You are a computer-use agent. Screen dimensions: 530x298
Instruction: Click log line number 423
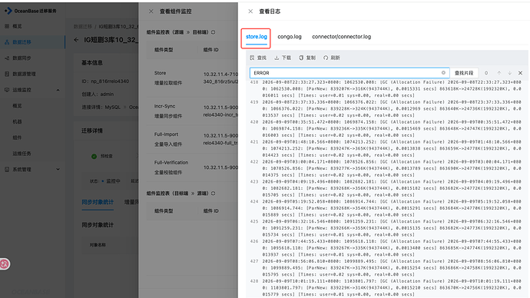(x=254, y=181)
